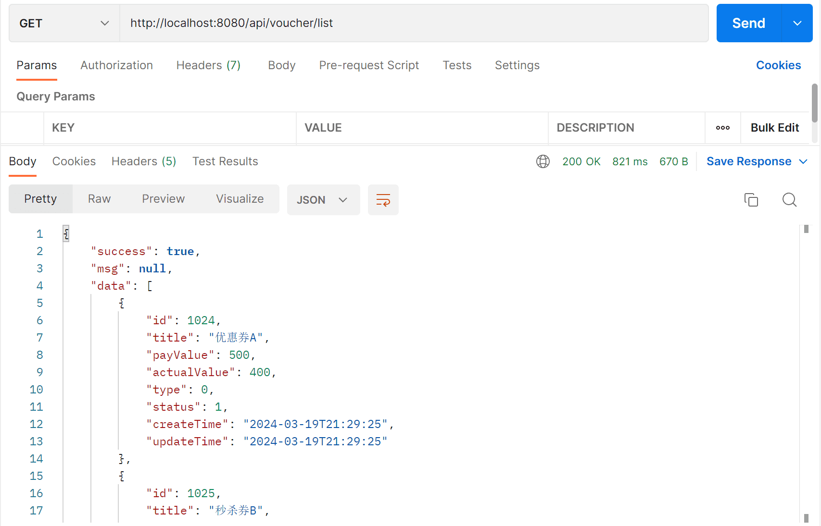Viewport: 821px width, 526px height.
Task: Select Pretty view mode
Action: tap(40, 199)
